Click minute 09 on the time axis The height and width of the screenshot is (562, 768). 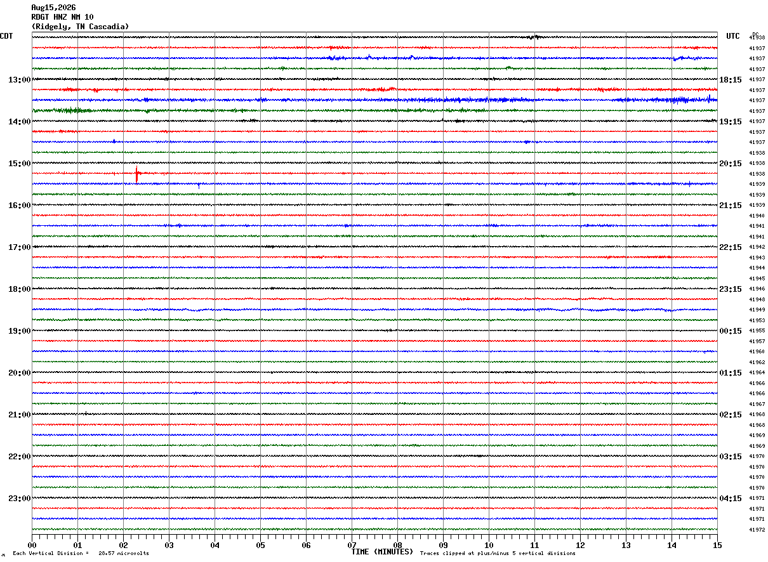tap(444, 545)
